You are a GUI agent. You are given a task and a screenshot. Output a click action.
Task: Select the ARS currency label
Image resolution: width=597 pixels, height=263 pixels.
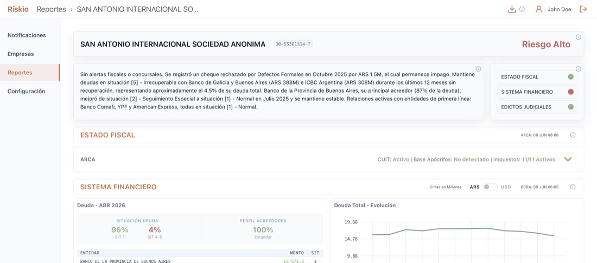[x=474, y=187]
